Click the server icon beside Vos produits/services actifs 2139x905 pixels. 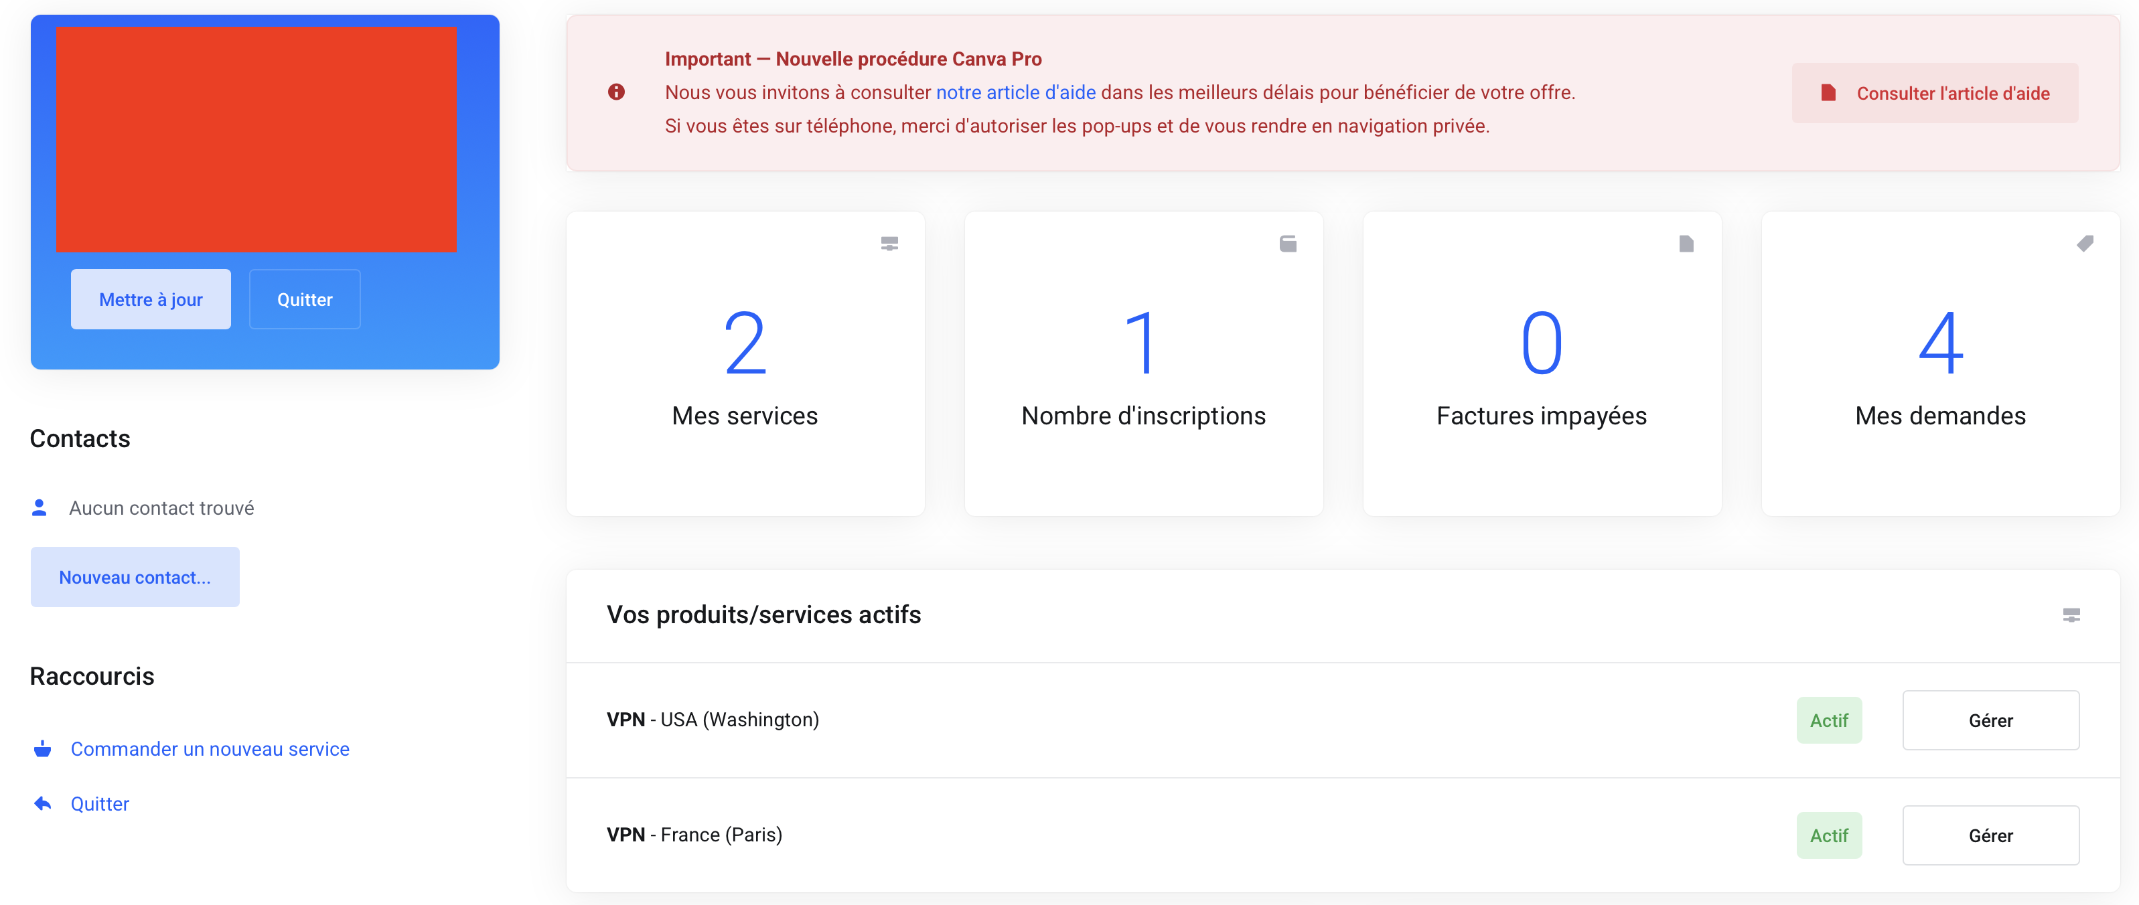(2071, 614)
